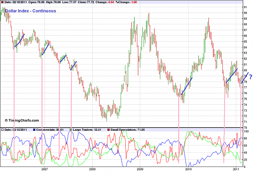Click the 2010 label on the time axis
Viewport: 255px width, 176px height.
[x=188, y=169]
